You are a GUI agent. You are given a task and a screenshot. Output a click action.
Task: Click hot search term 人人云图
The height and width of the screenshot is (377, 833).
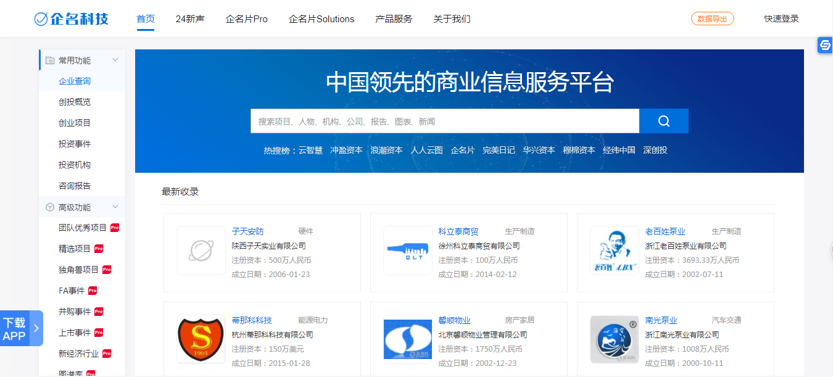click(427, 150)
